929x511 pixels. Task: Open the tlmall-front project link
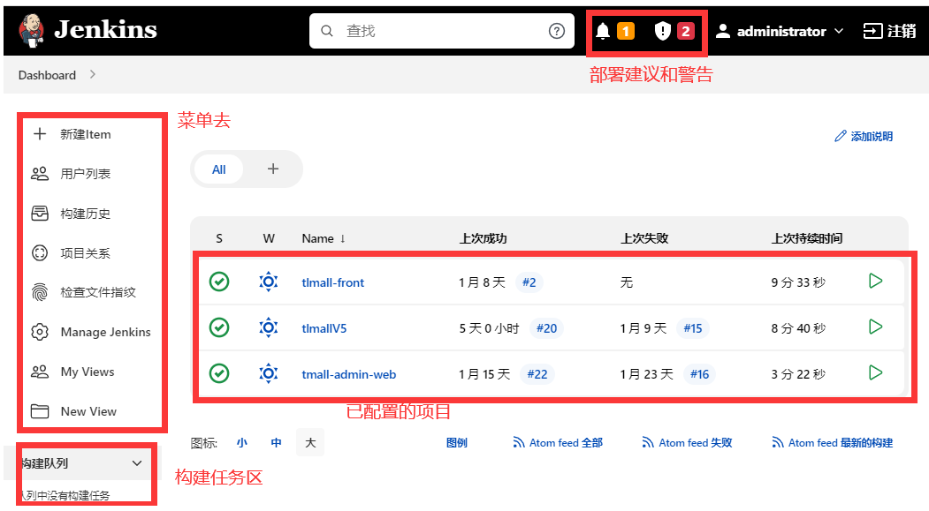333,282
